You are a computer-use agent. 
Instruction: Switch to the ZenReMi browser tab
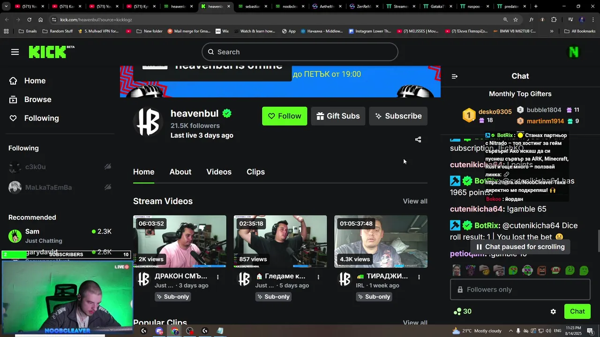[x=364, y=7]
